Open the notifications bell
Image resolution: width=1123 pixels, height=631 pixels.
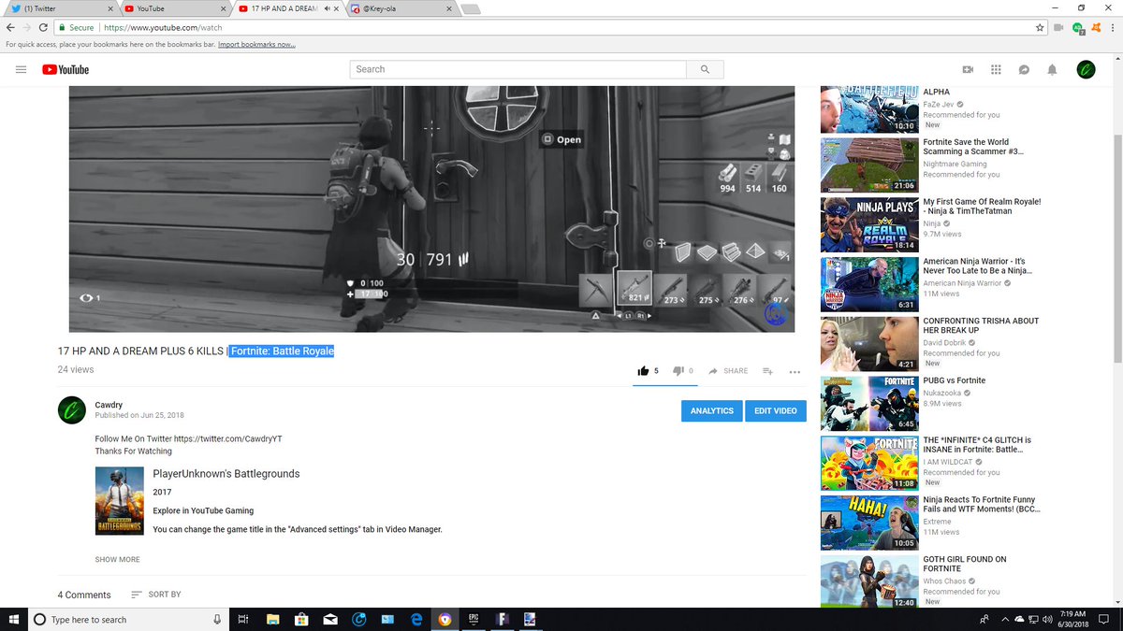pyautogui.click(x=1052, y=69)
